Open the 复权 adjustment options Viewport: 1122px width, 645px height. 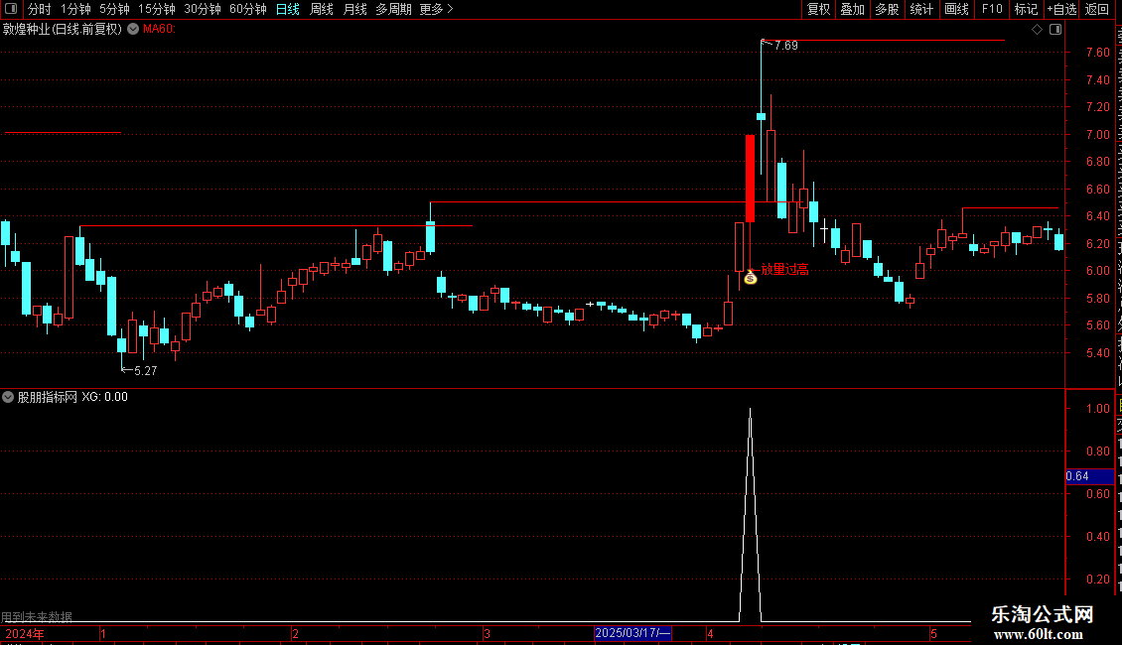coord(818,9)
